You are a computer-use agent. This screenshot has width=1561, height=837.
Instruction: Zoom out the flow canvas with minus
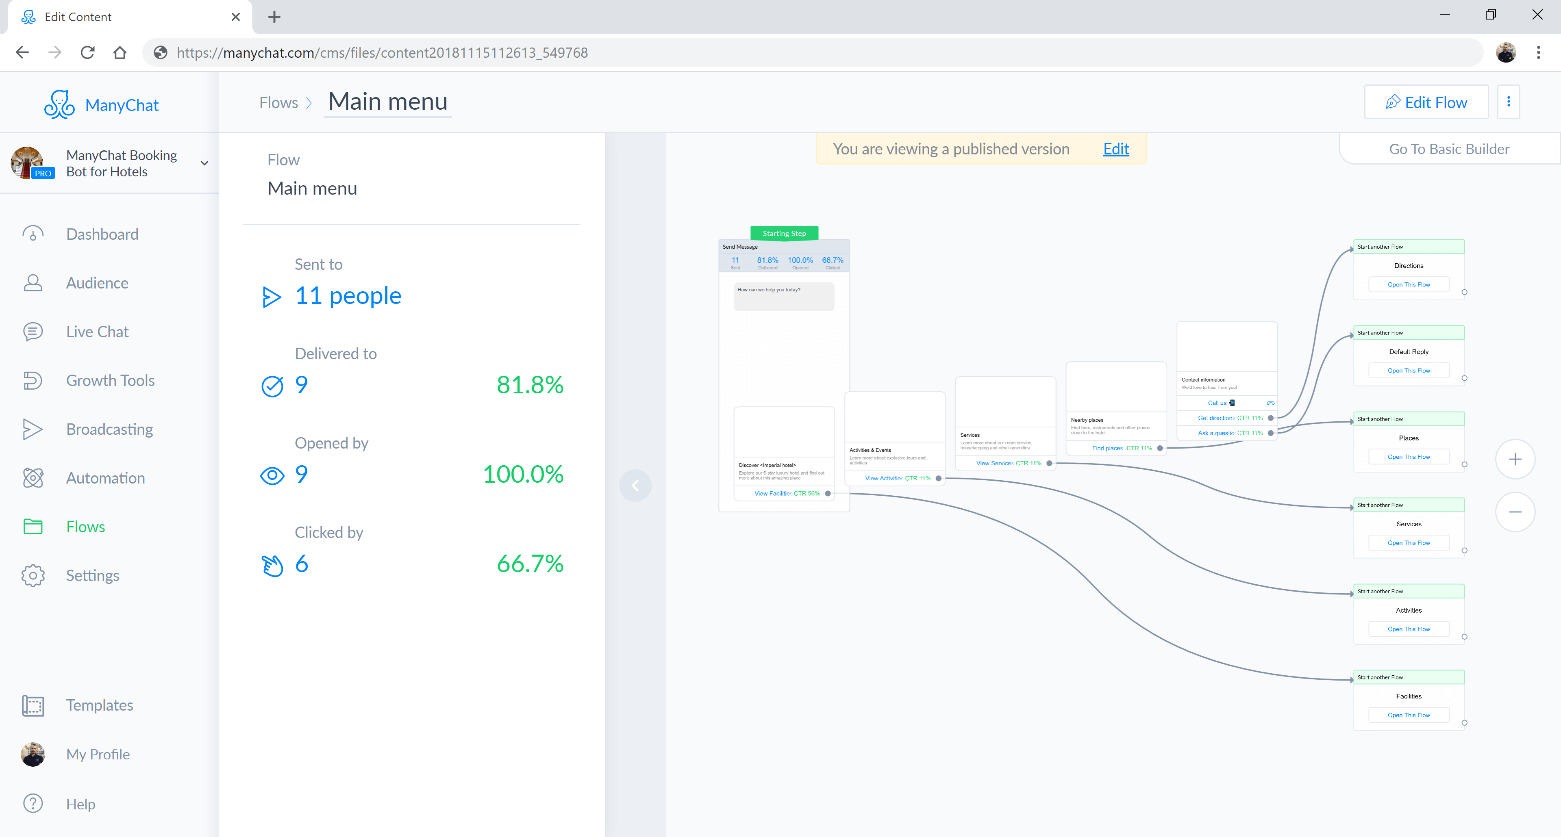tap(1515, 512)
